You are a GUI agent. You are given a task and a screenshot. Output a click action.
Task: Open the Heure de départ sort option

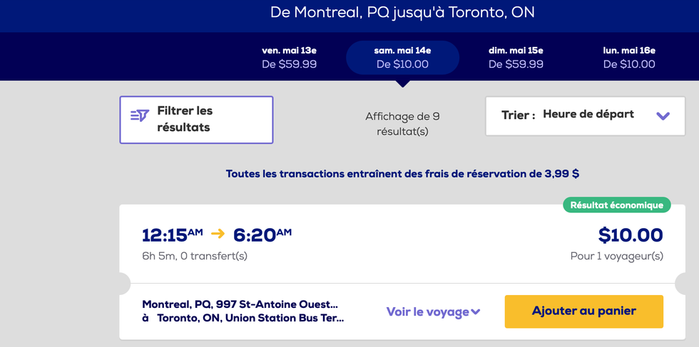[x=588, y=114]
